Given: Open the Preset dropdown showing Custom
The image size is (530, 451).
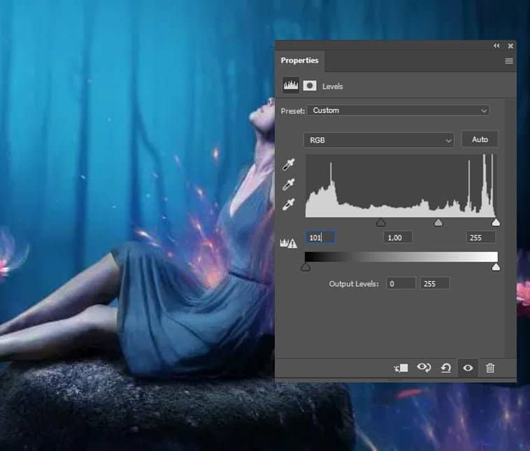Looking at the screenshot, I should (x=399, y=110).
